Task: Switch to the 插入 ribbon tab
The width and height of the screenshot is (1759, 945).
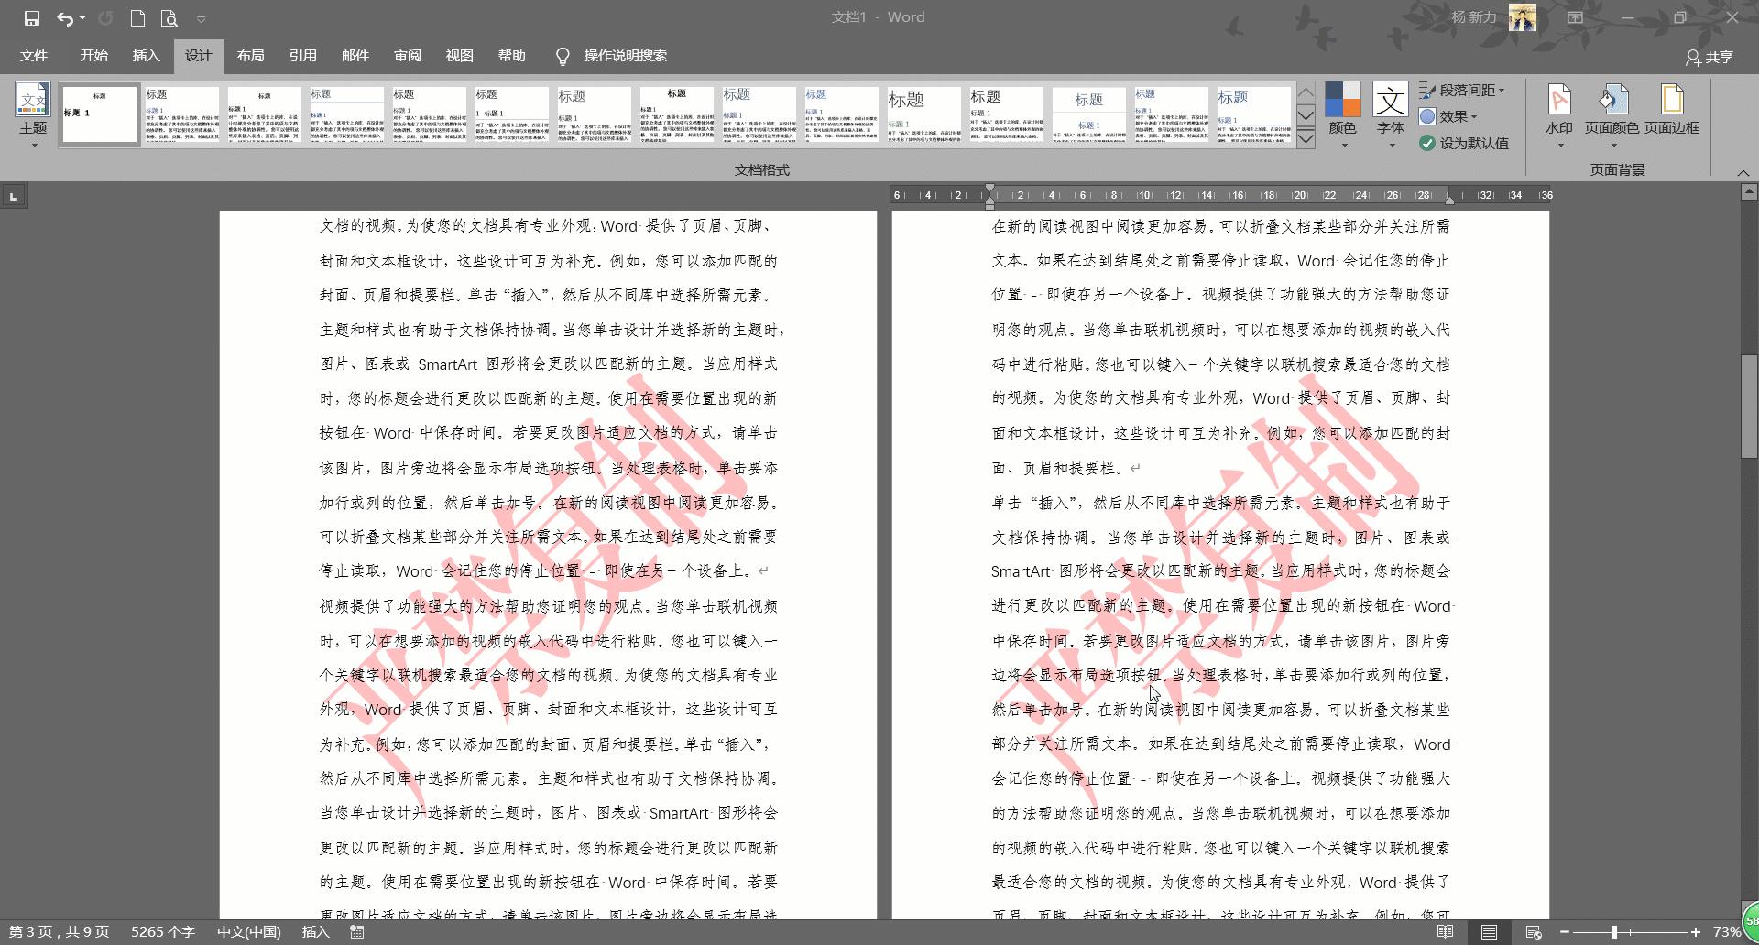Action: point(145,56)
